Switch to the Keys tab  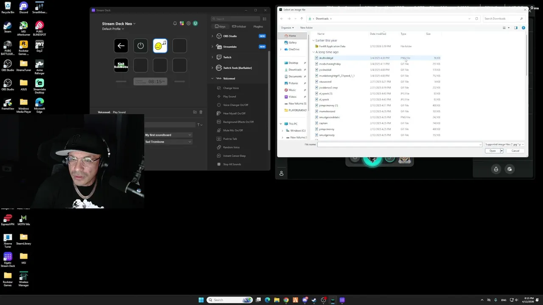coord(220,27)
